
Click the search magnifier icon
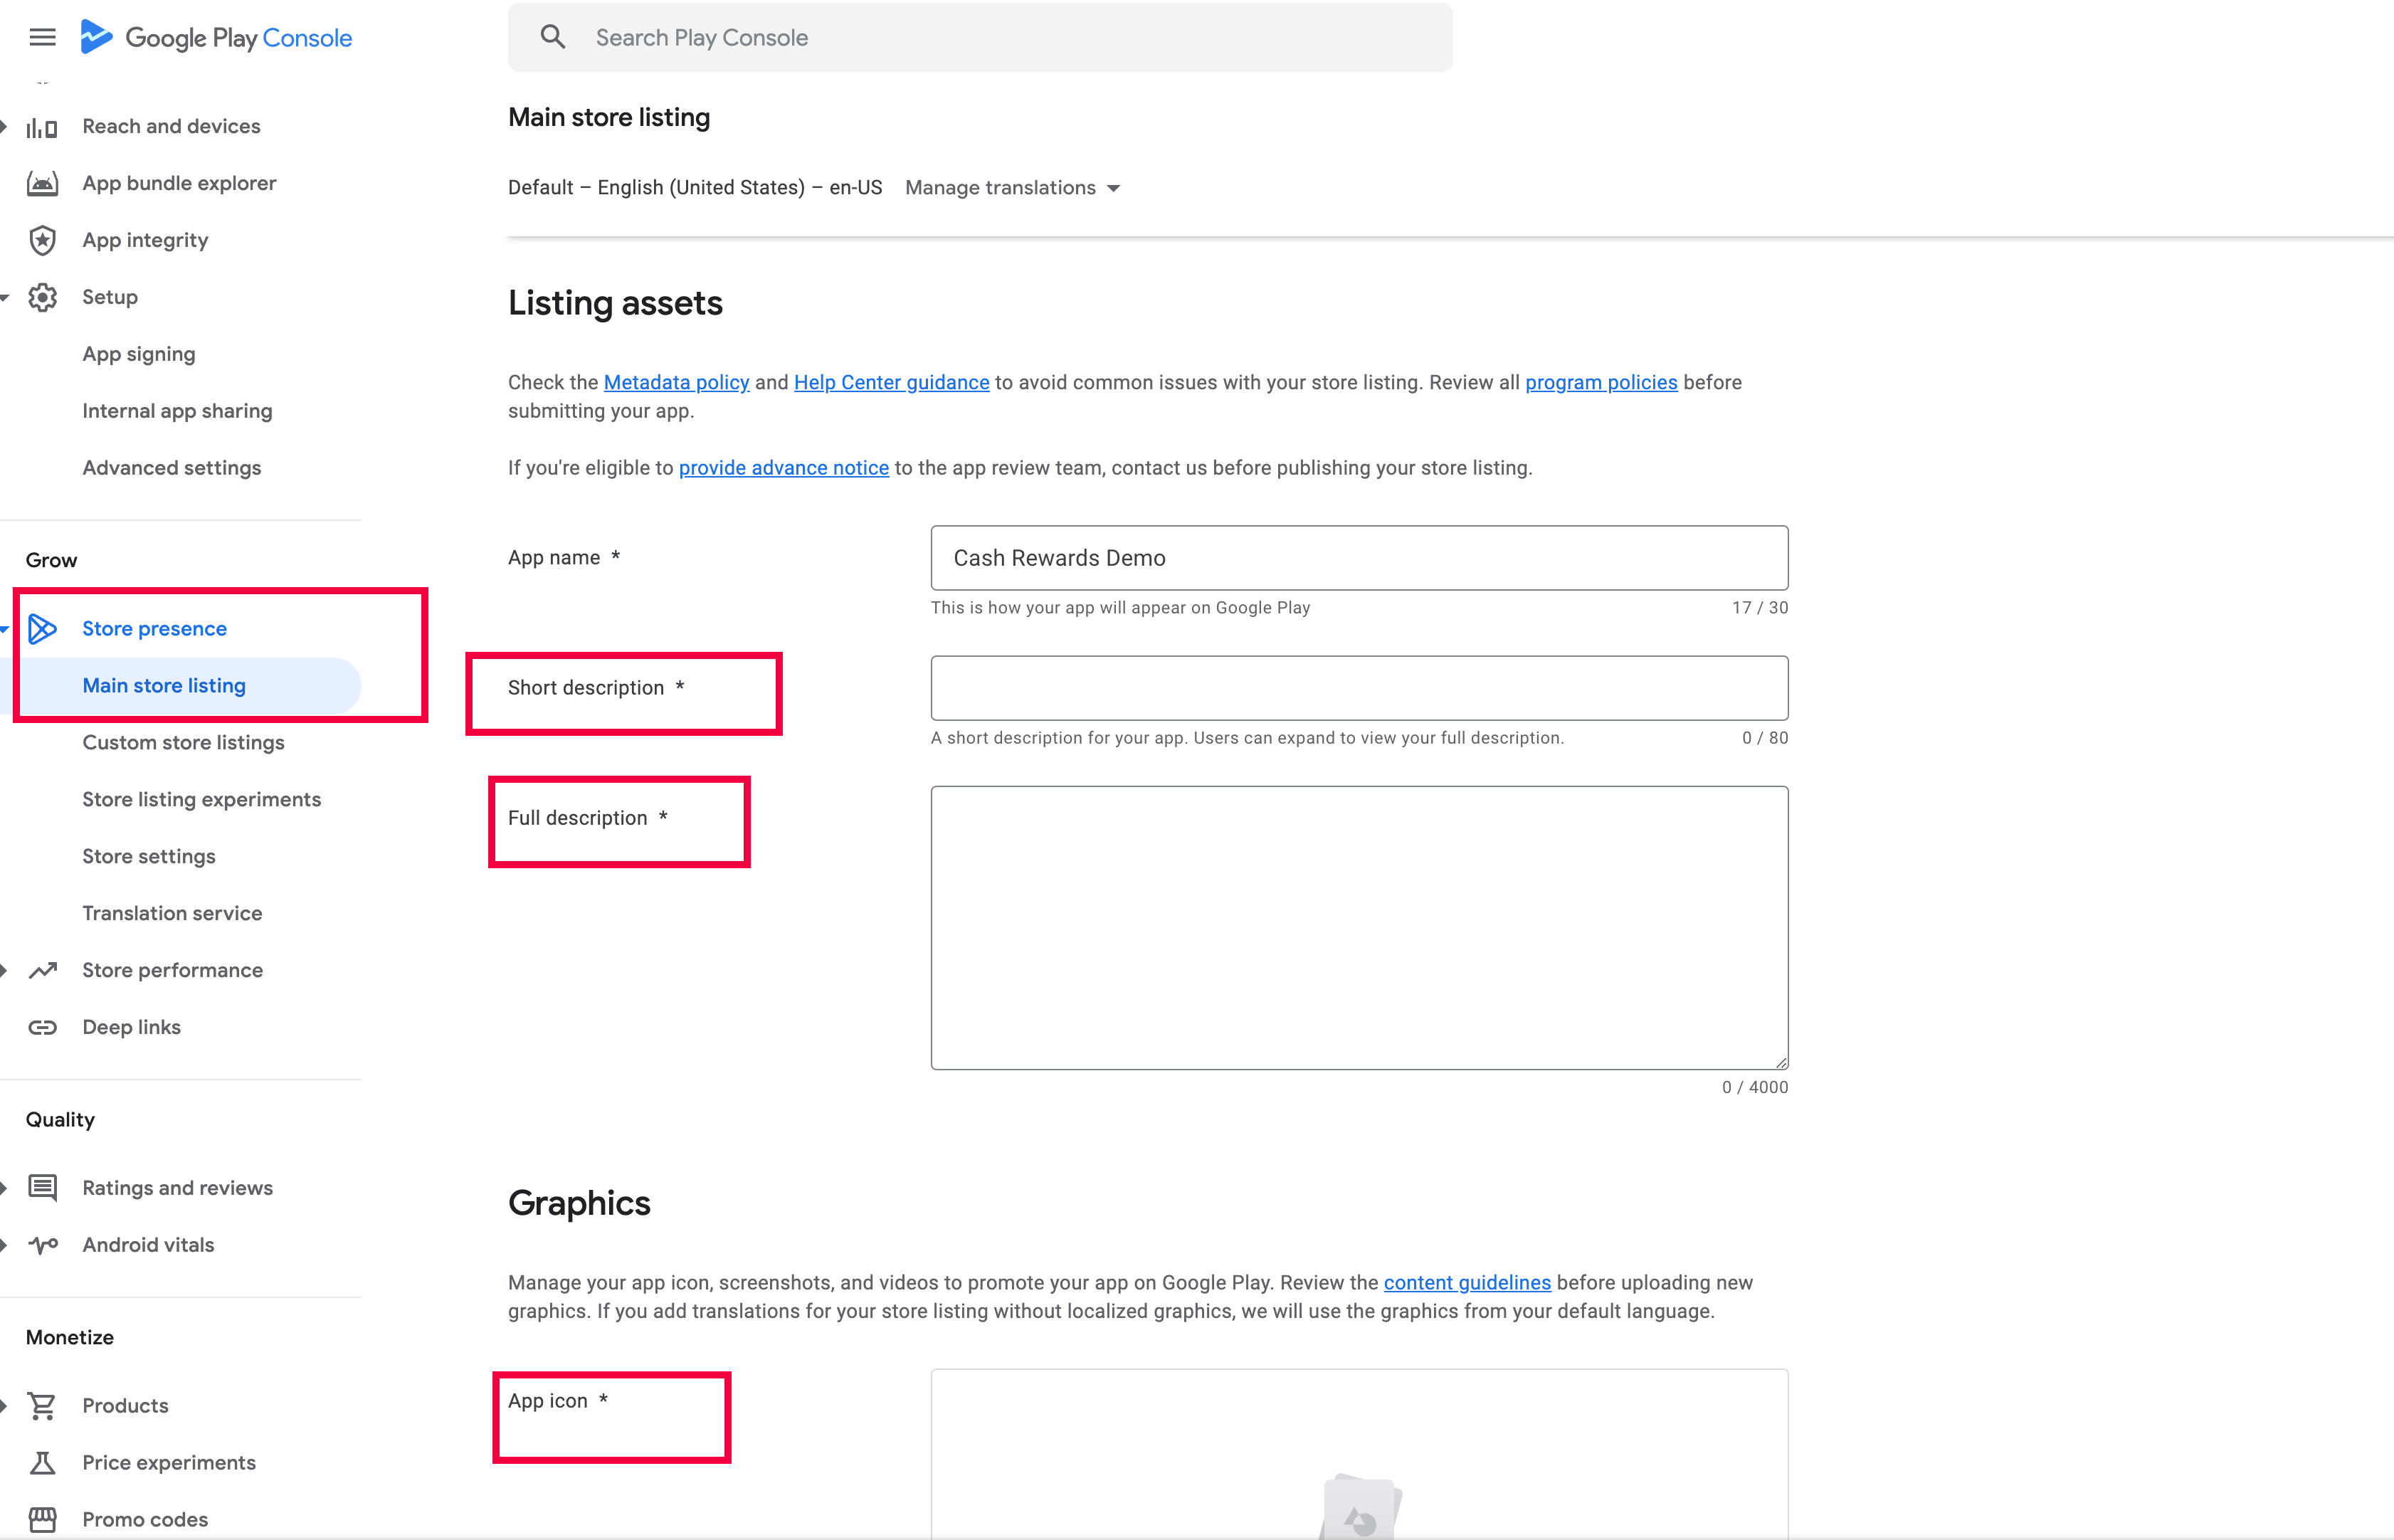click(553, 37)
